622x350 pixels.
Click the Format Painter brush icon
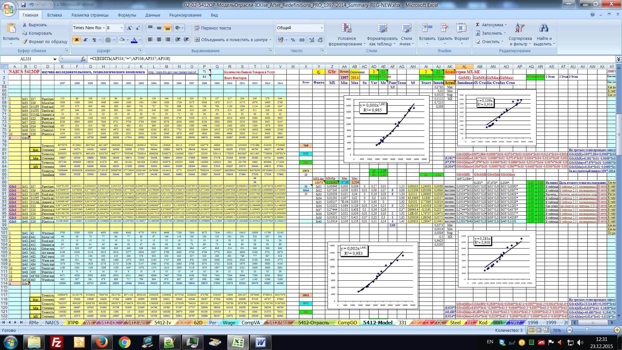[25, 42]
